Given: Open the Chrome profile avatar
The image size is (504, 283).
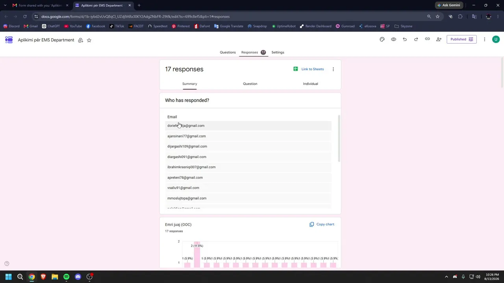Looking at the screenshot, I should [x=488, y=17].
